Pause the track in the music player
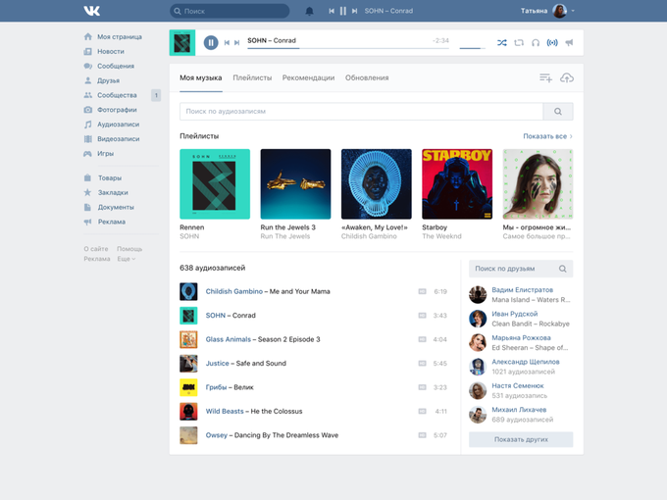 click(x=211, y=42)
